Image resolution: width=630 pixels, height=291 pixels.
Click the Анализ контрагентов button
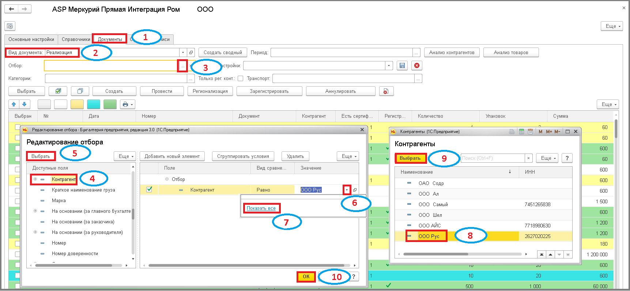452,53
